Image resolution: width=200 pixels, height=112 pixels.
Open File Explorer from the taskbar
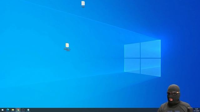click(13, 110)
